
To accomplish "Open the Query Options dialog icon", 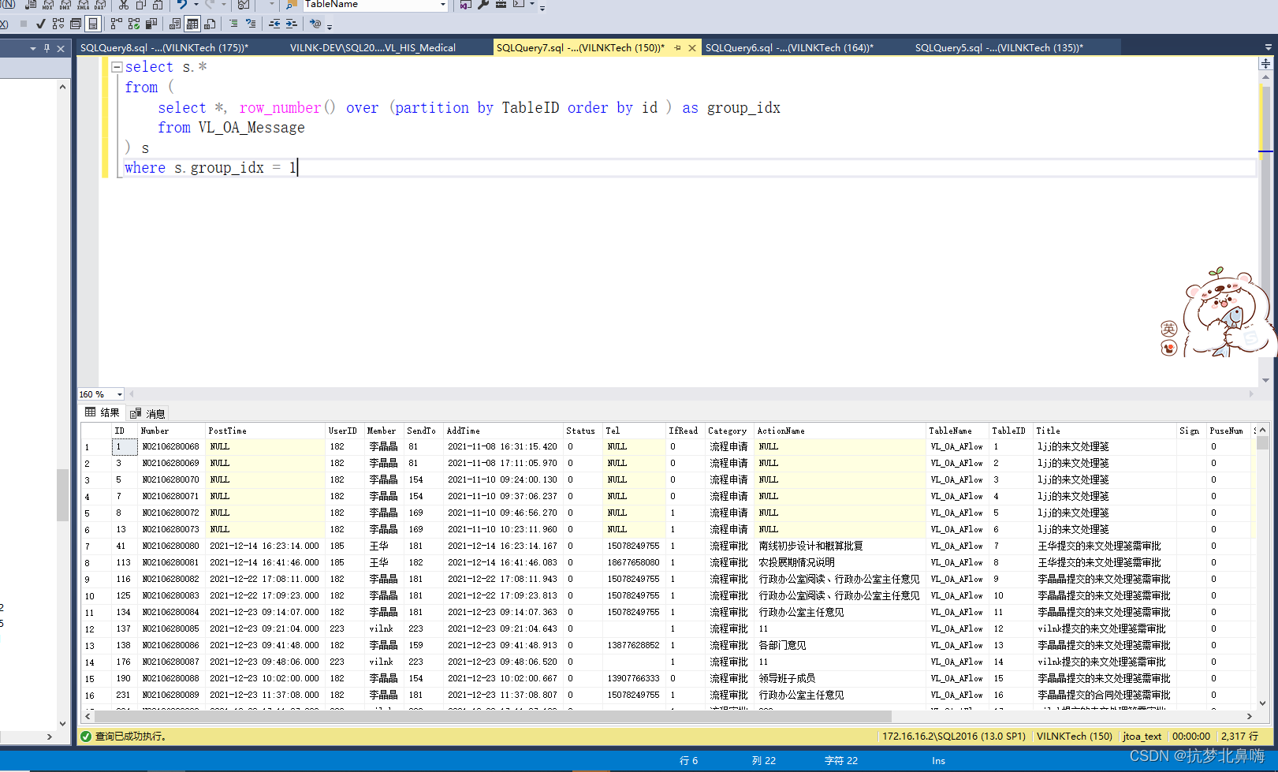I will 76,24.
